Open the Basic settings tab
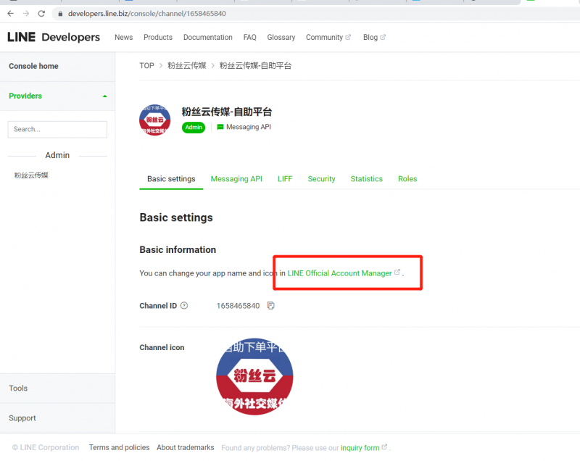Viewport: 580px width, 461px height. click(x=171, y=179)
